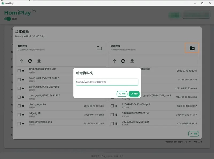Click the 2022-04-23 23:40:44 timestamp

[186, 88]
